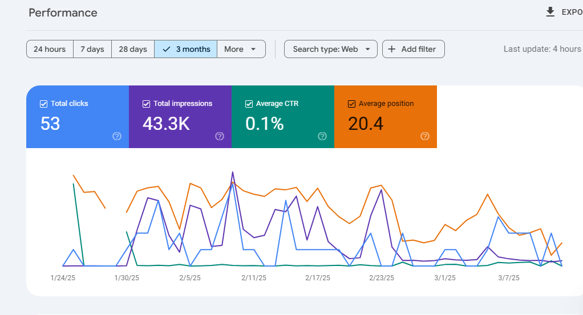The height and width of the screenshot is (315, 583).
Task: Switch to the 7 days range
Action: pos(92,49)
